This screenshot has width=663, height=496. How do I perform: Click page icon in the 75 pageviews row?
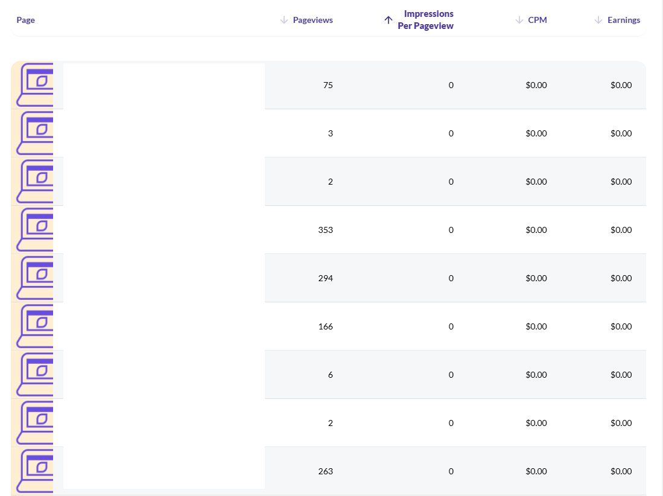point(33,85)
